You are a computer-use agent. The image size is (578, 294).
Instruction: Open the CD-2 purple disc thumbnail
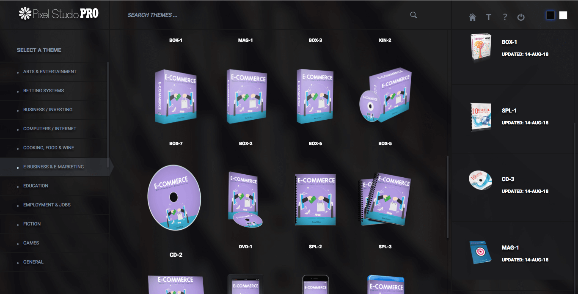pos(174,198)
